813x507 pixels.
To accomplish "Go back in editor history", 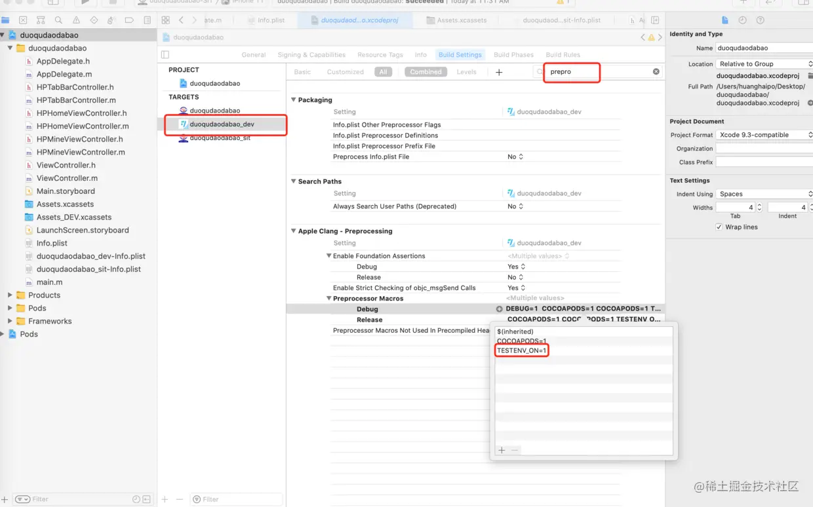I will (182, 20).
